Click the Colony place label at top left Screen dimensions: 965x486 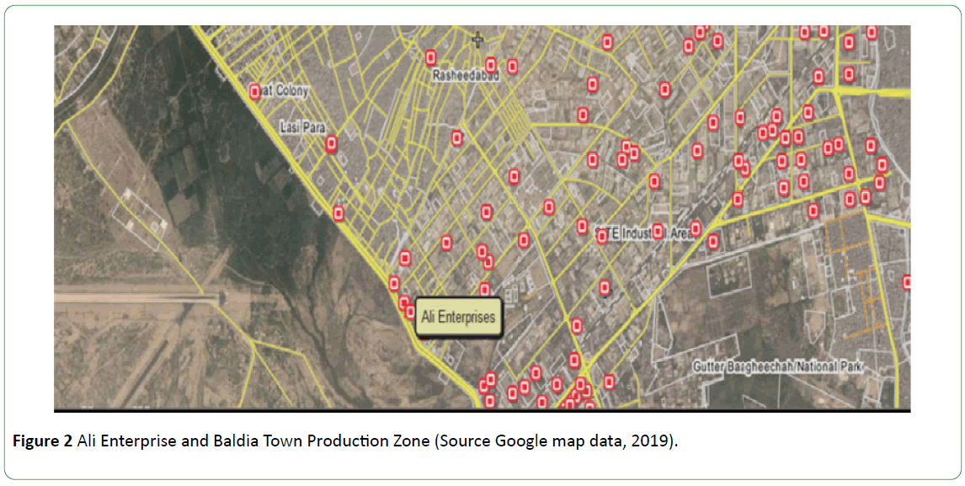285,90
